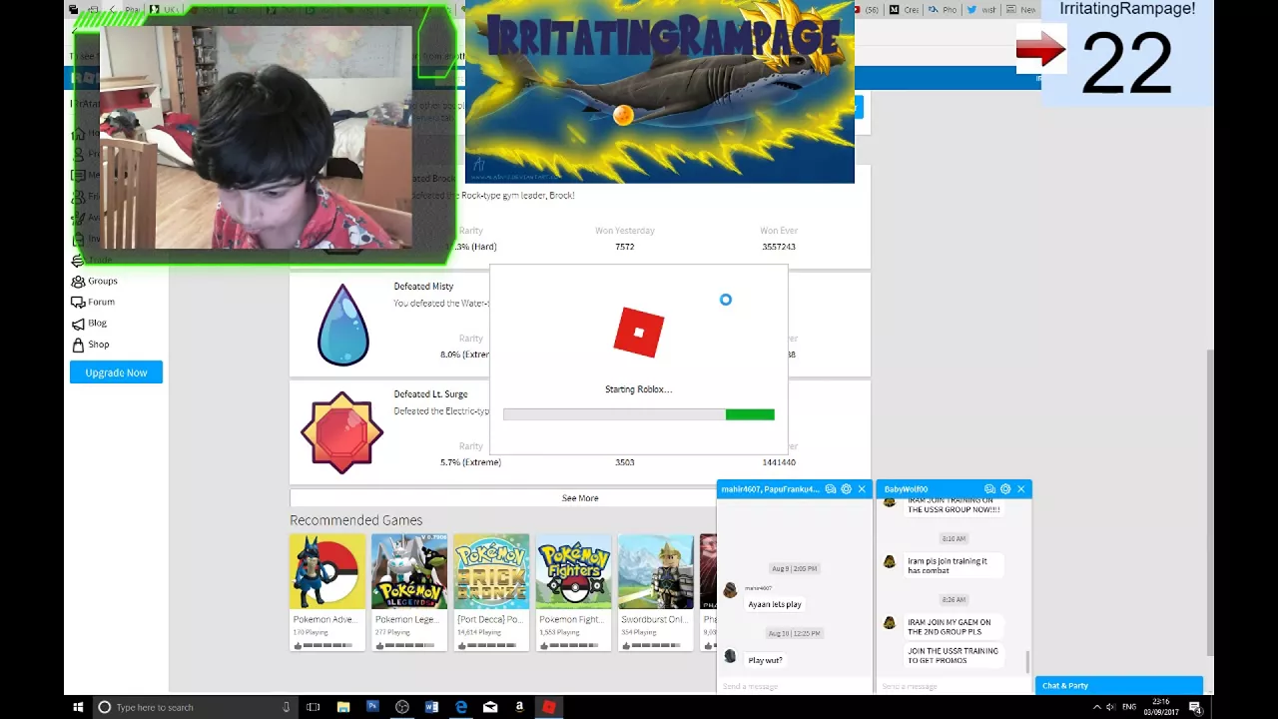
Task: Open group chat add-friends icon for mahir4607
Action: point(831,489)
